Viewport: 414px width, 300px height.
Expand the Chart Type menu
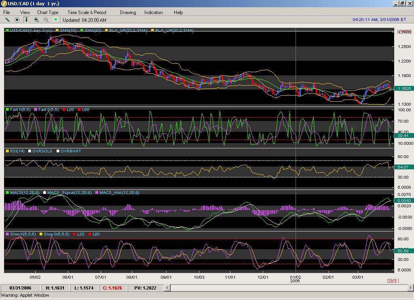[48, 12]
